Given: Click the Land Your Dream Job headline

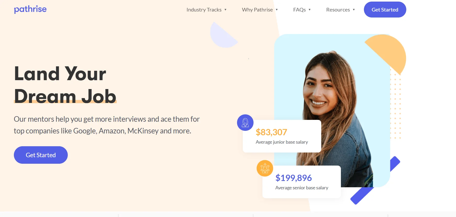Looking at the screenshot, I should 65,85.
